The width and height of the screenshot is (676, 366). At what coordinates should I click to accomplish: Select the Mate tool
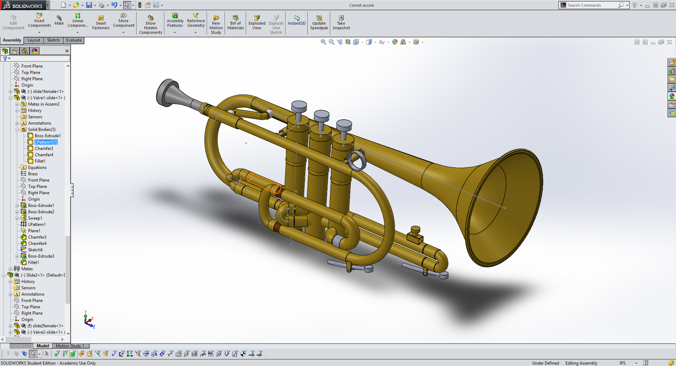pyautogui.click(x=59, y=20)
